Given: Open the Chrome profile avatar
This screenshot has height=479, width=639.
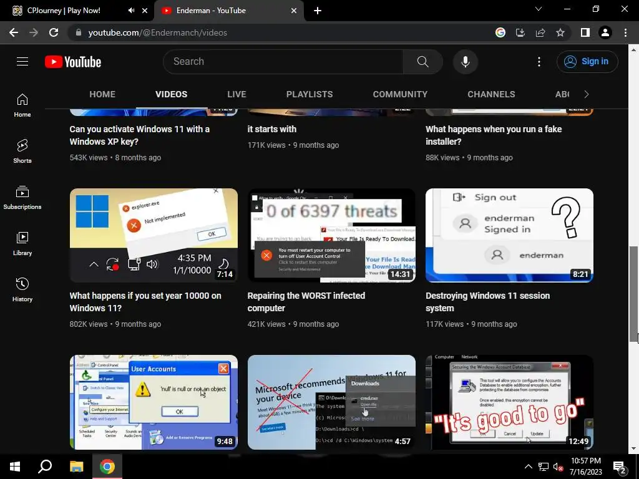Looking at the screenshot, I should pyautogui.click(x=605, y=32).
